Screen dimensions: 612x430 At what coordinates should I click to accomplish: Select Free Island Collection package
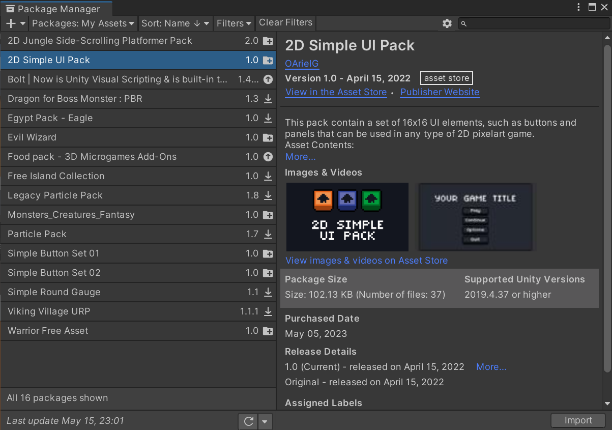point(138,176)
